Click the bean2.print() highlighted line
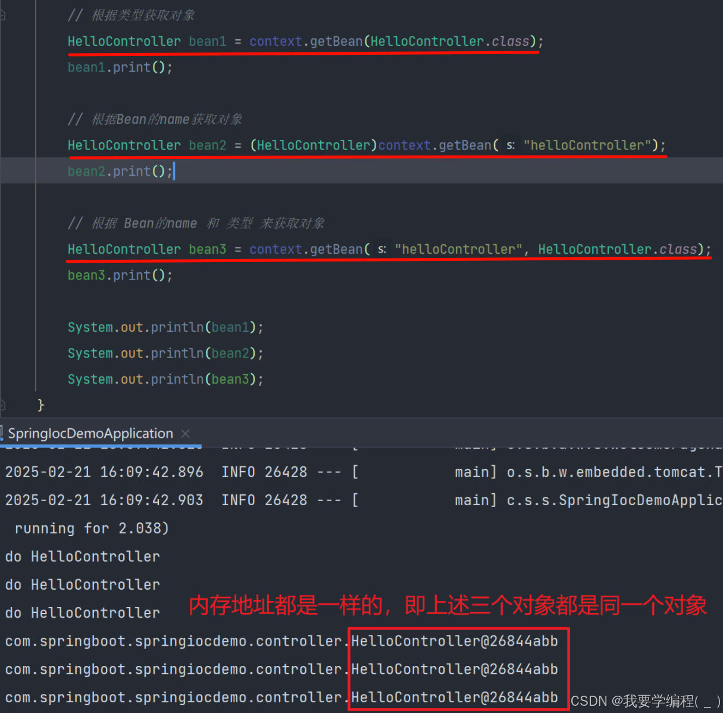The image size is (723, 713). coord(361,171)
